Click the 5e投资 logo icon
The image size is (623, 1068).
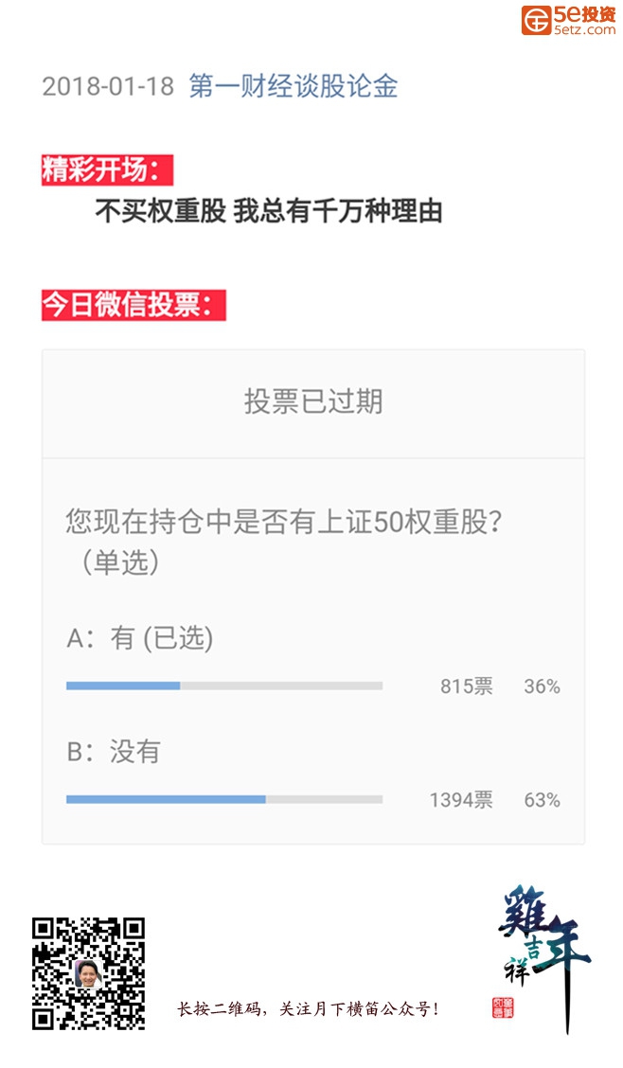tap(537, 20)
